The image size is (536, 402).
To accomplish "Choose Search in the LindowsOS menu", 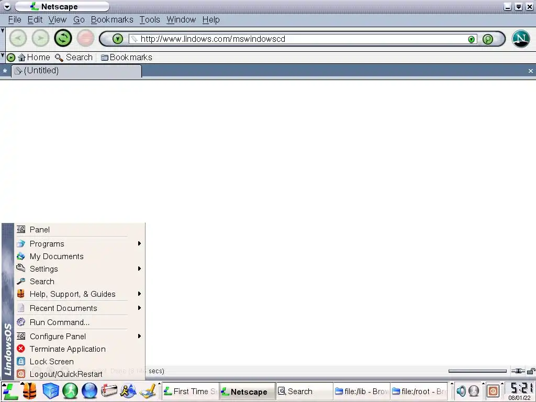I will 80,282.
